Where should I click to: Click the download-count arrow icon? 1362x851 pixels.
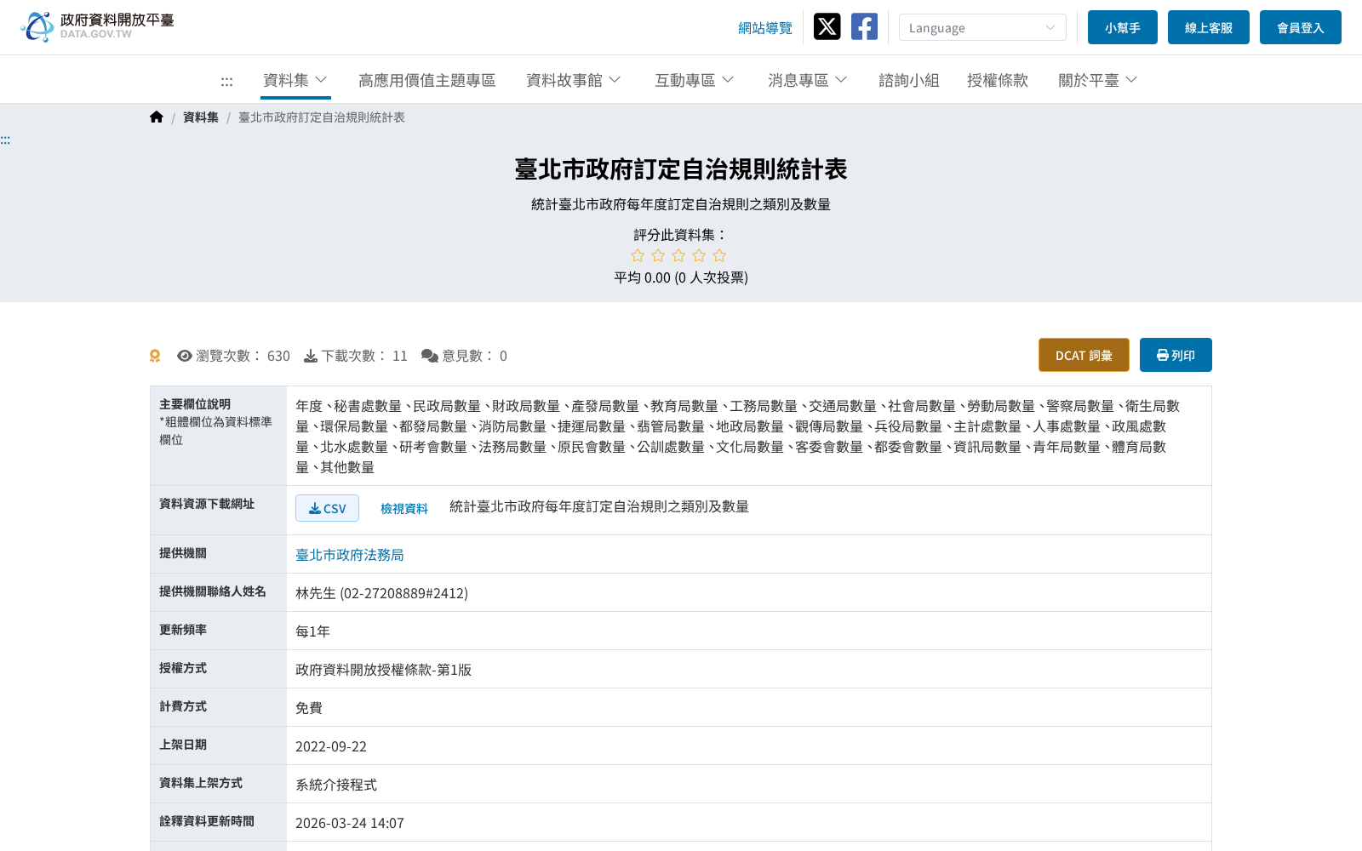pos(311,356)
